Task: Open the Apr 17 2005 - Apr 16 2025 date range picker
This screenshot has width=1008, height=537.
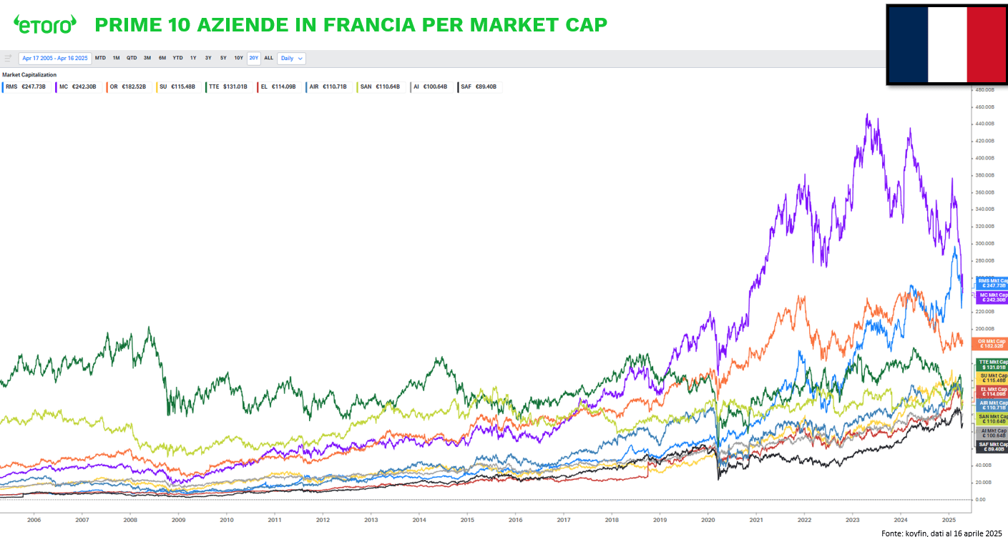Action: (x=55, y=58)
